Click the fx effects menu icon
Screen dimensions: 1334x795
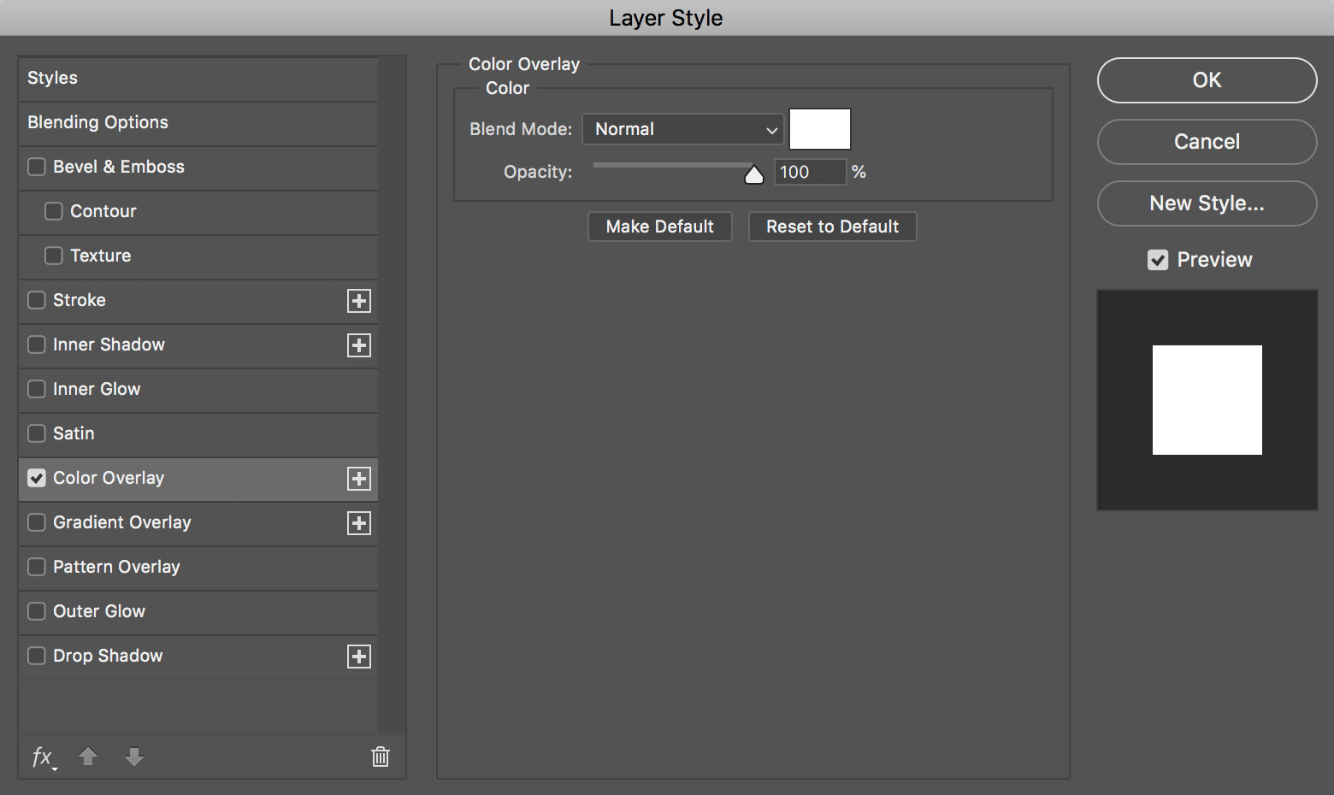42,757
